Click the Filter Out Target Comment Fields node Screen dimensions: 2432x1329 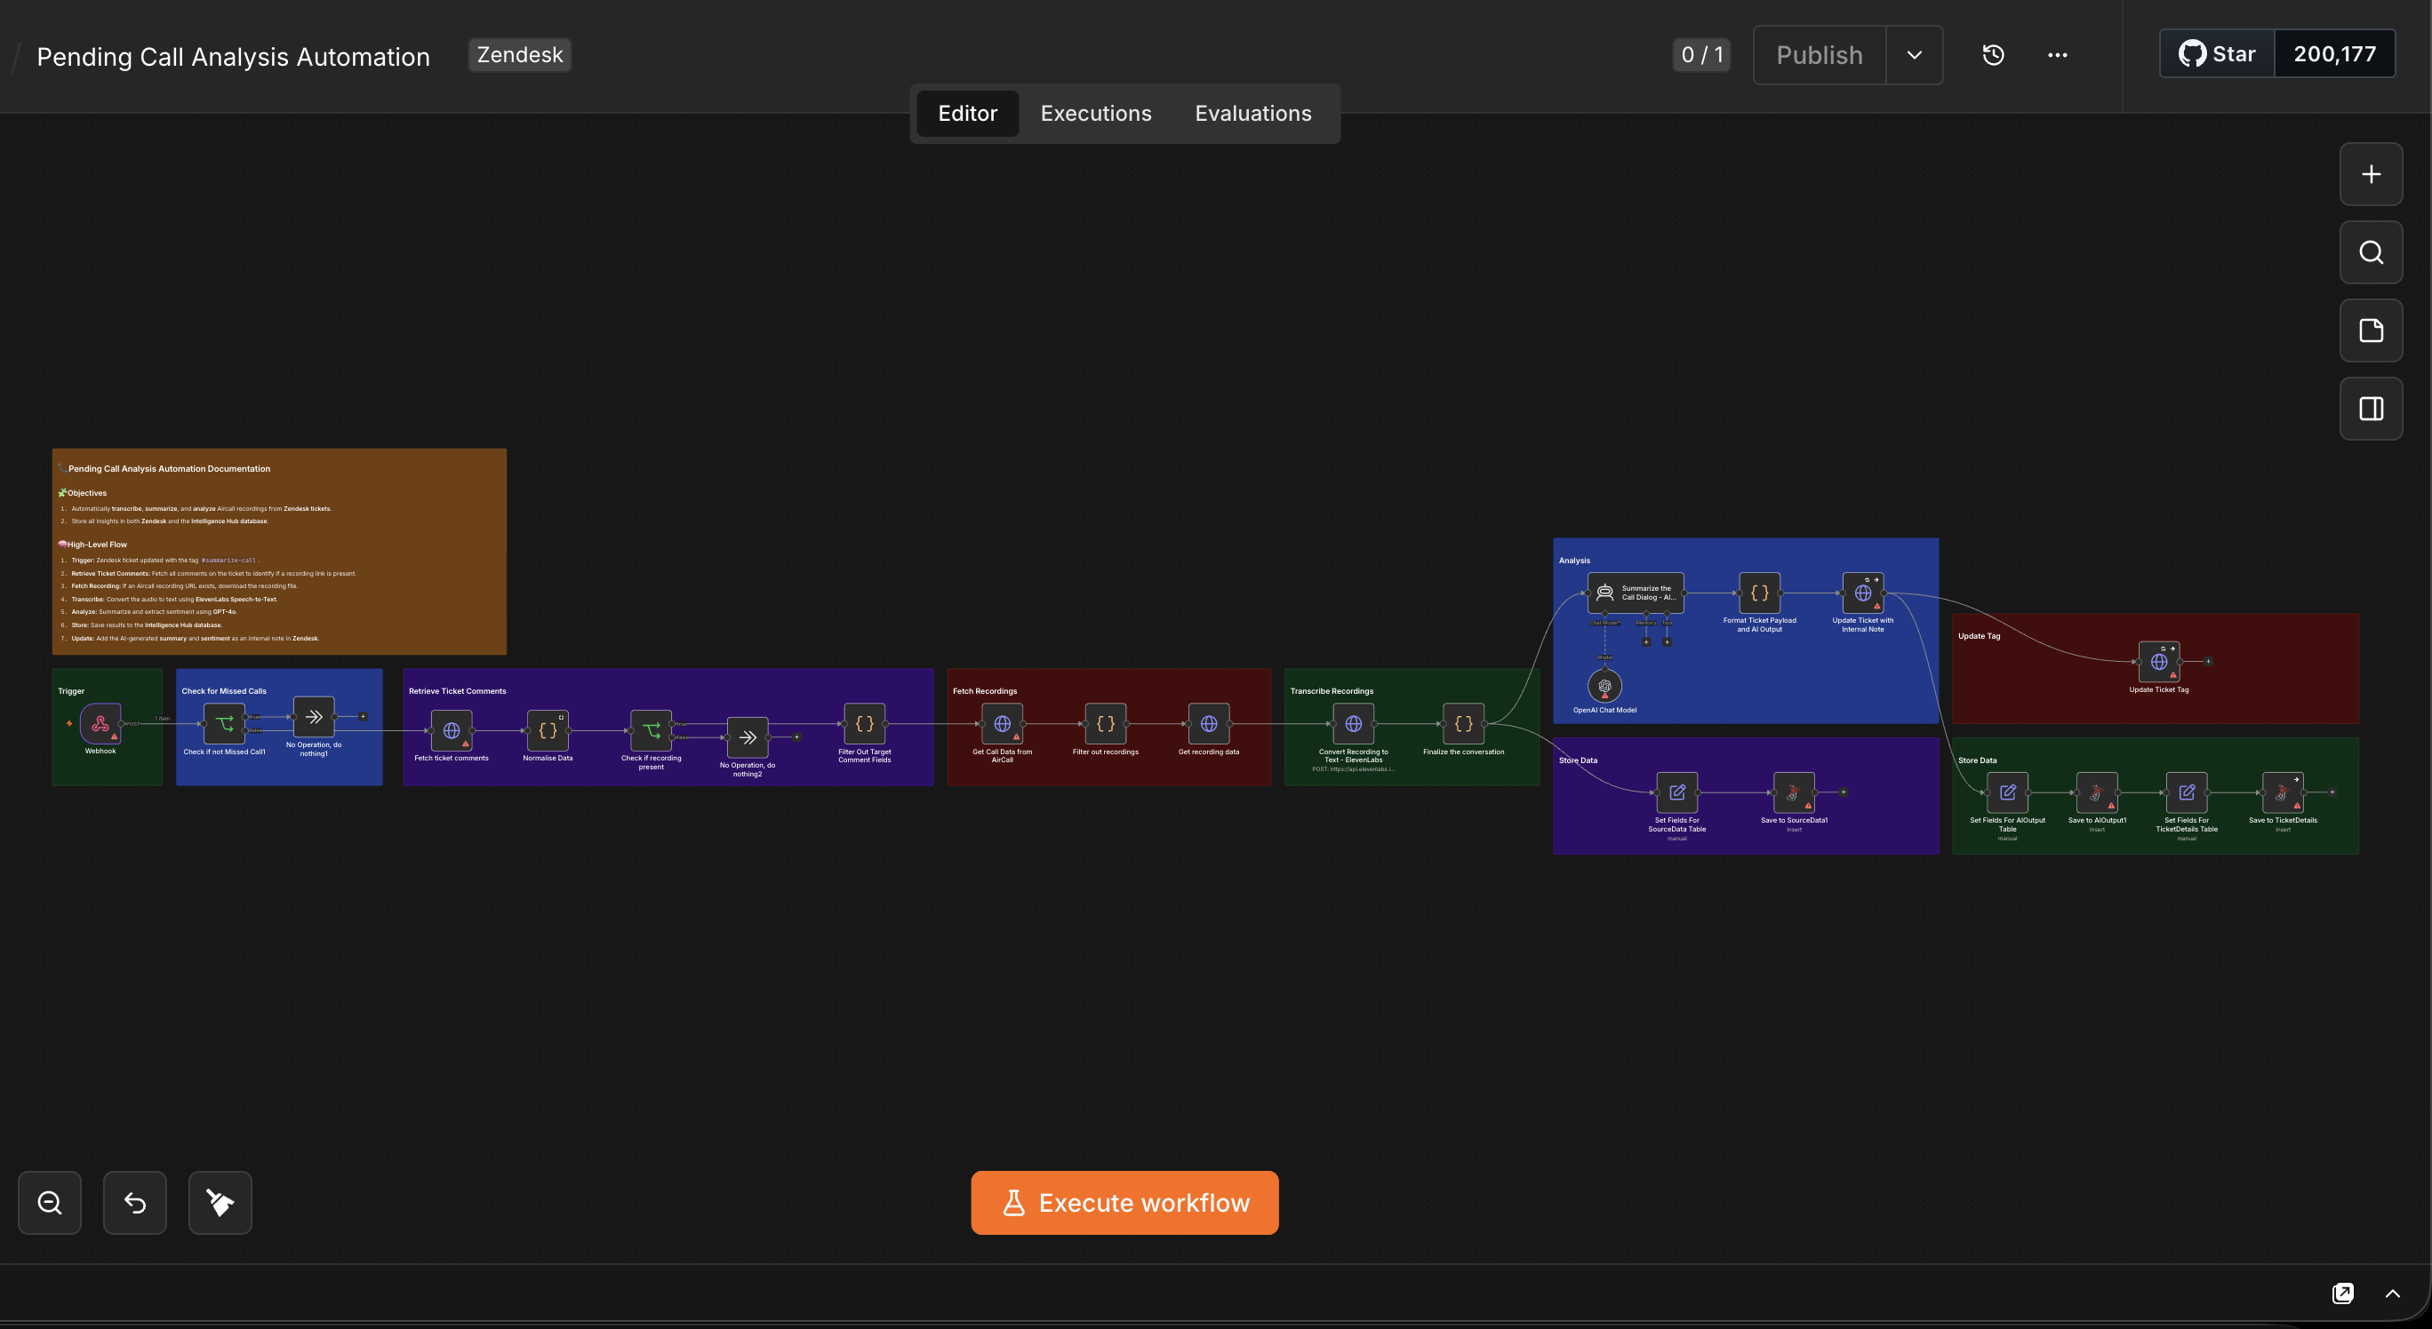coord(865,723)
